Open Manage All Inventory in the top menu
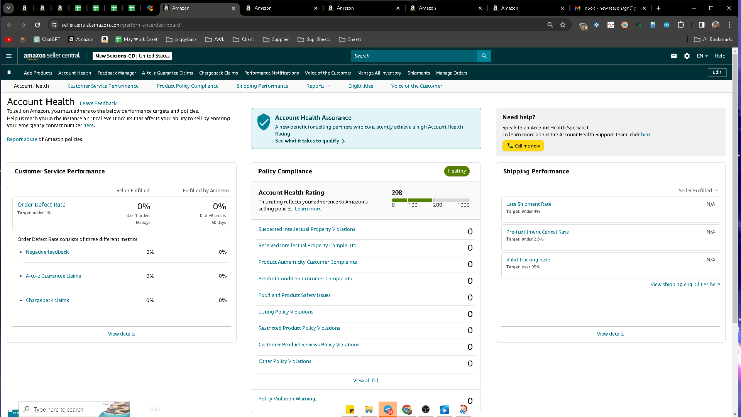741x417 pixels. click(x=379, y=73)
